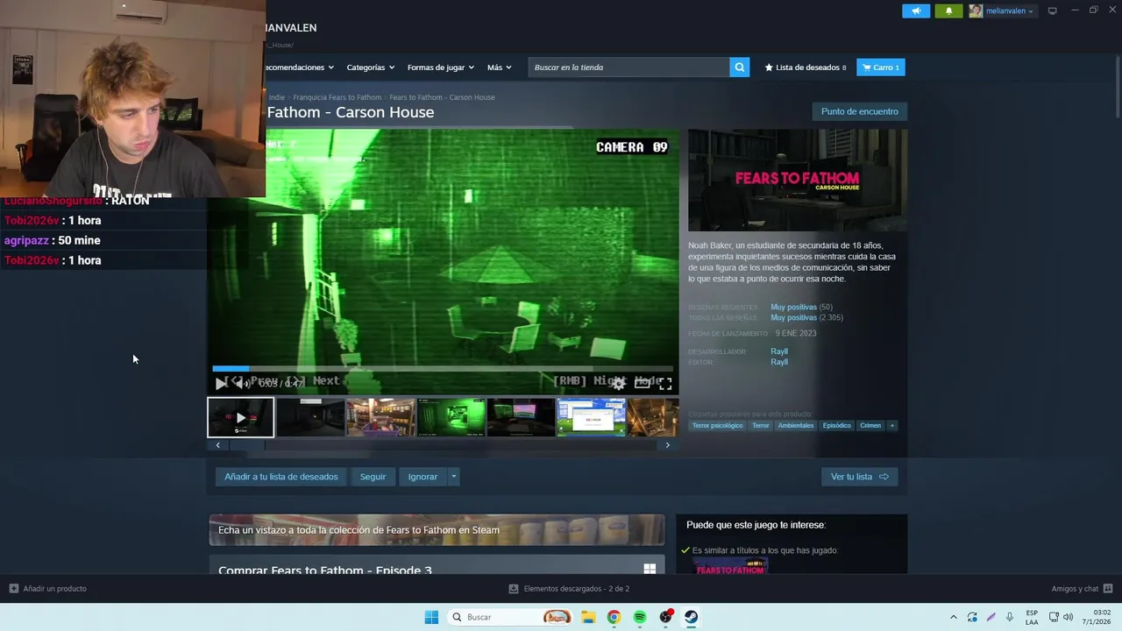The width and height of the screenshot is (1122, 631).
Task: Grab the thumbnail strip scrollbar handle
Action: click(x=247, y=445)
